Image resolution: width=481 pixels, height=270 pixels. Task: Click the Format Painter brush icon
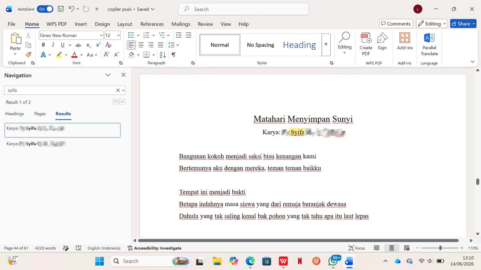28,55
